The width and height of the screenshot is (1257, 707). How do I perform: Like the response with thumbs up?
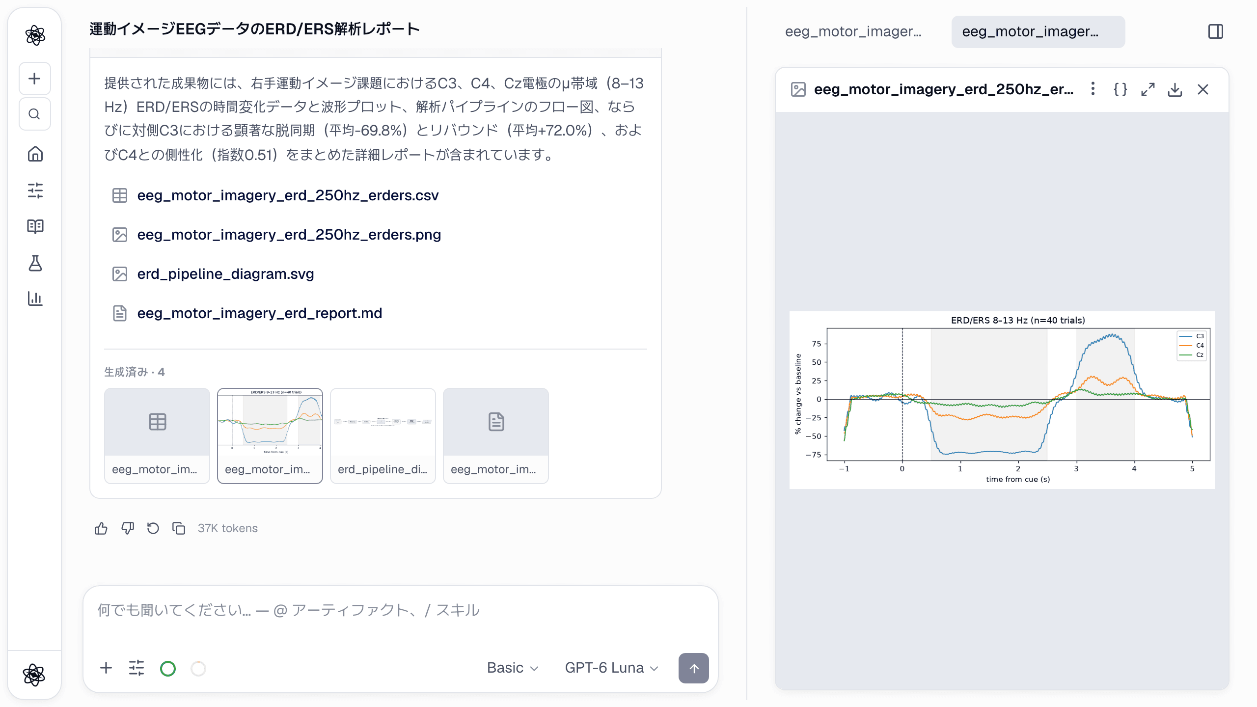click(x=101, y=528)
